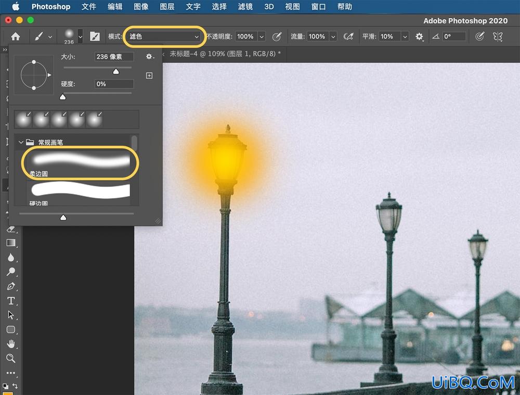Open the 文件 menu

89,7
